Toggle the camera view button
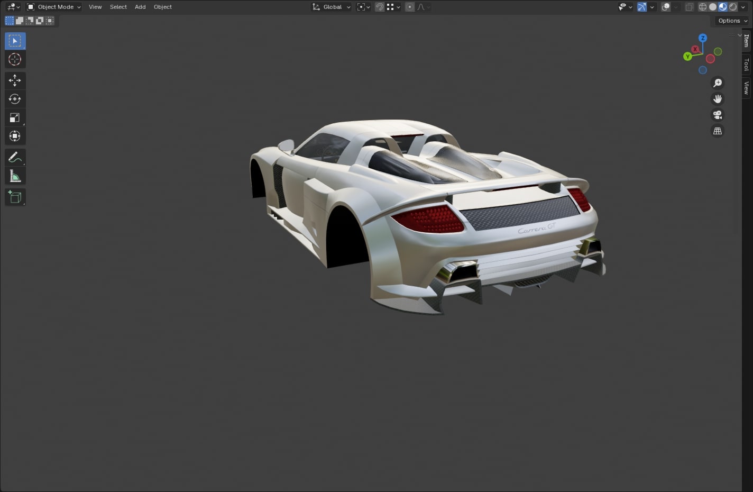Screen dimensions: 753x492 click(x=718, y=115)
